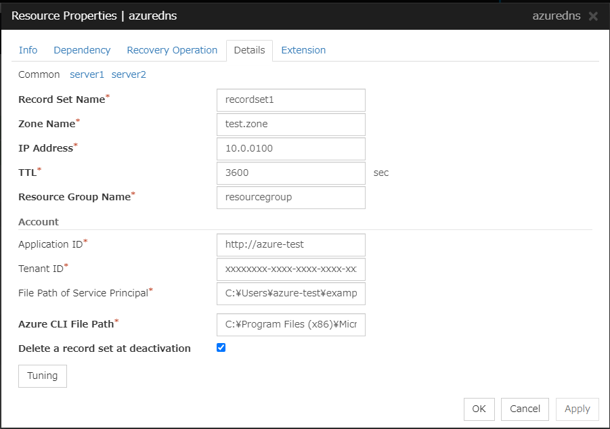This screenshot has width=610, height=429.
Task: Uncheck Delete a record set at deactivation
Action: [221, 348]
